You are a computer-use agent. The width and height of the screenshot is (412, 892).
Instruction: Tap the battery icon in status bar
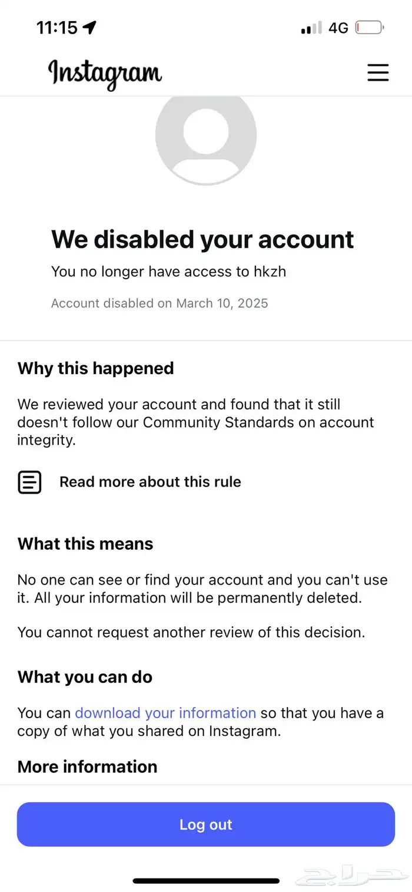[370, 28]
